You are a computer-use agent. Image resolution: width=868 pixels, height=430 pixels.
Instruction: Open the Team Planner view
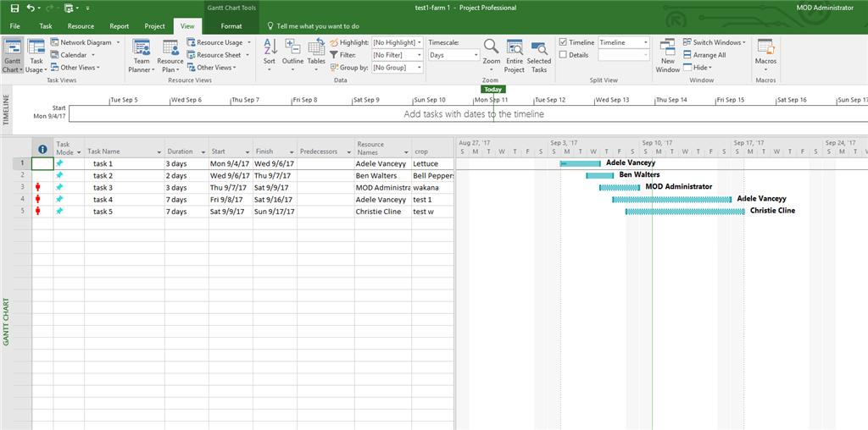click(x=142, y=57)
